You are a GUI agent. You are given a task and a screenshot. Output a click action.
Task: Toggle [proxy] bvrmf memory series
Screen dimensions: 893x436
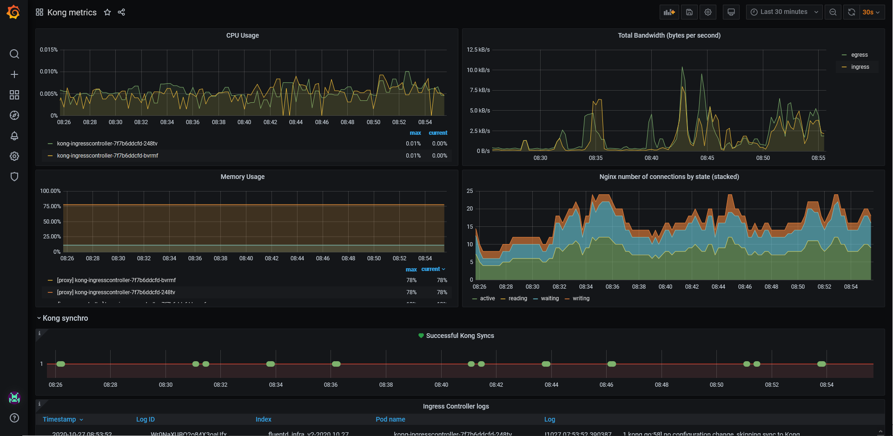coord(116,280)
